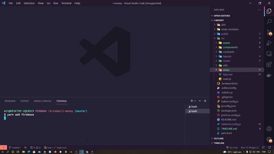Expand the layouts folder
Viewport: 274px width, 154px height.
coord(237,56)
